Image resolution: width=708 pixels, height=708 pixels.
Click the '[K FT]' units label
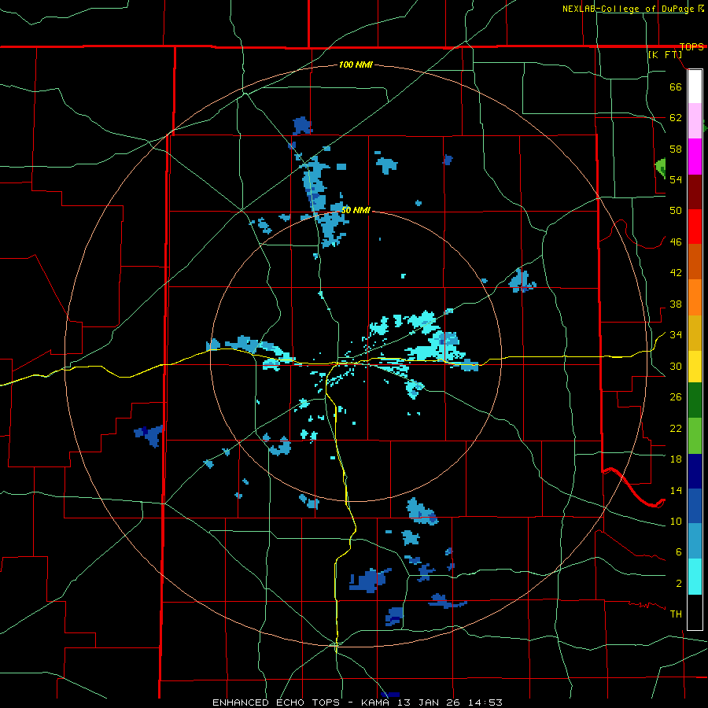click(x=665, y=54)
